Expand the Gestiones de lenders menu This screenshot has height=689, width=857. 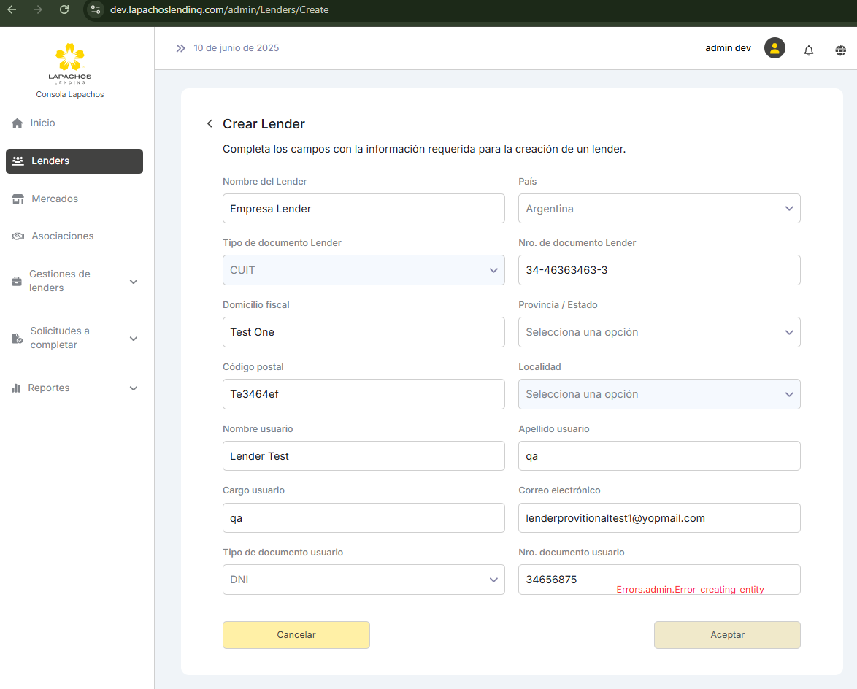tap(73, 281)
